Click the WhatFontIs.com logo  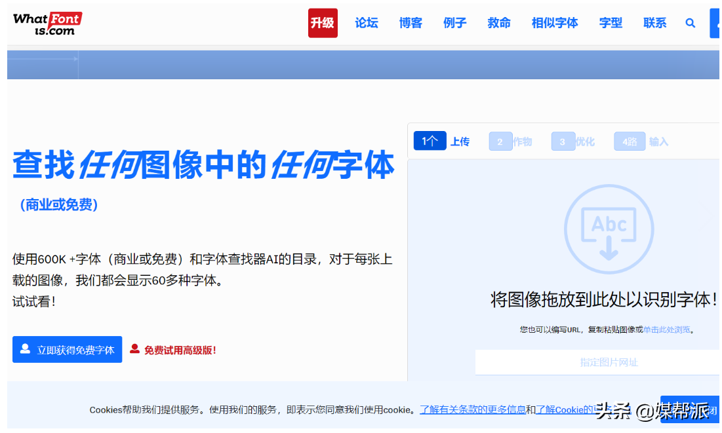pos(47,24)
